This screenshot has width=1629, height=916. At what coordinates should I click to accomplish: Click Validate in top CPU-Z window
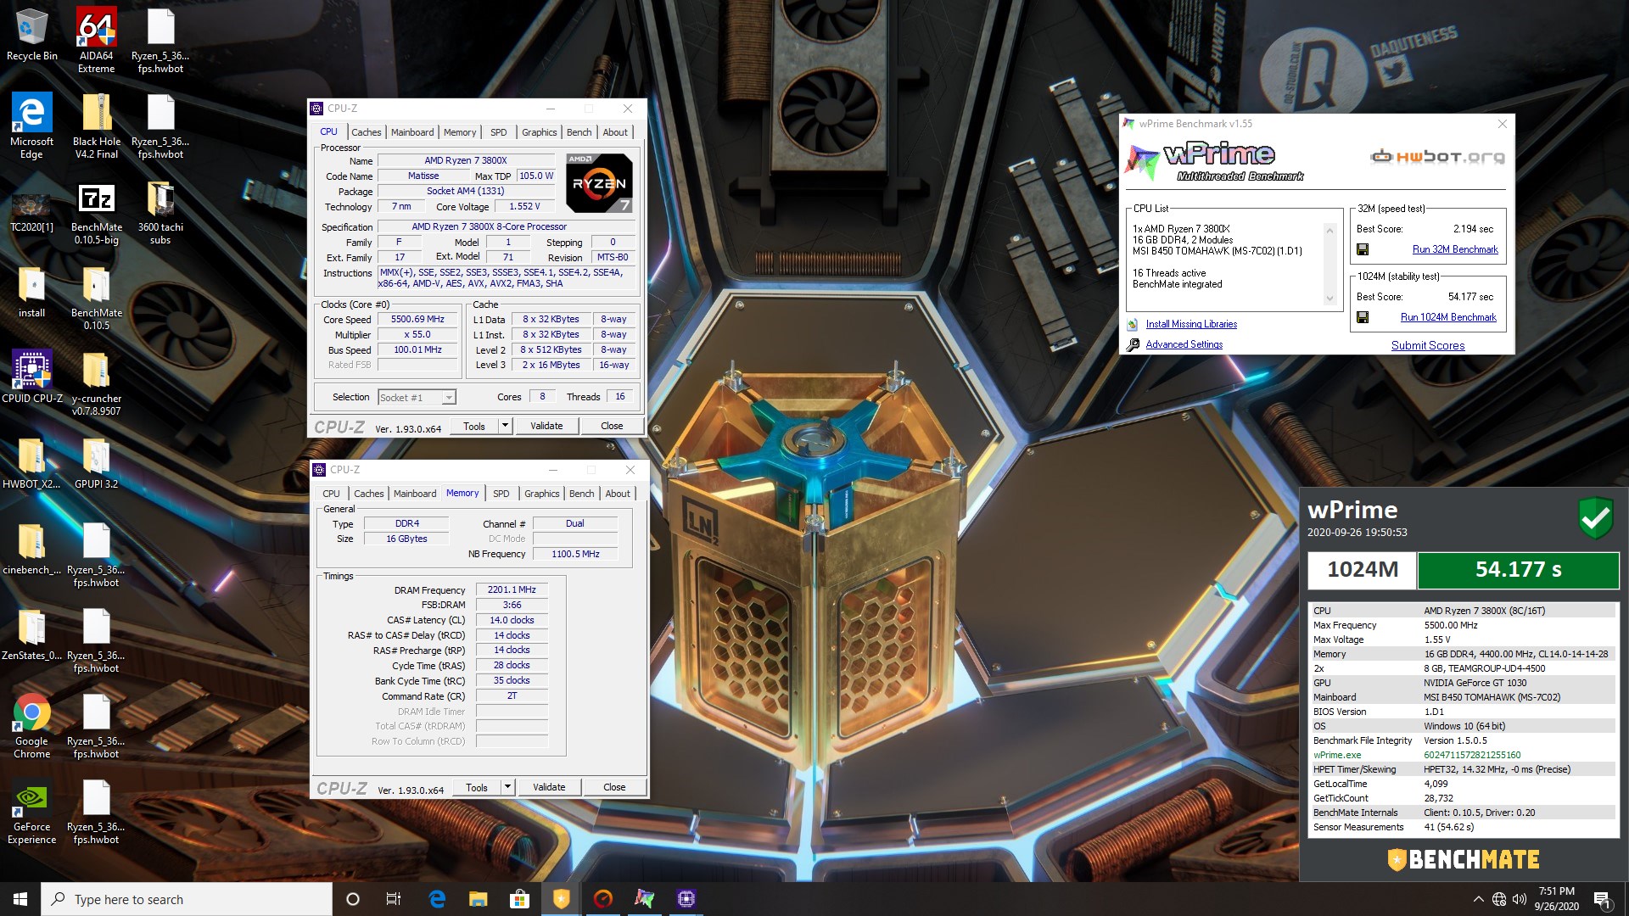(x=546, y=426)
